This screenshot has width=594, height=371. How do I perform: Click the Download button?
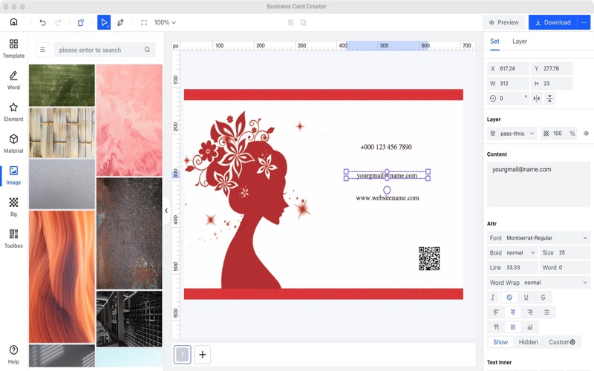pos(553,22)
